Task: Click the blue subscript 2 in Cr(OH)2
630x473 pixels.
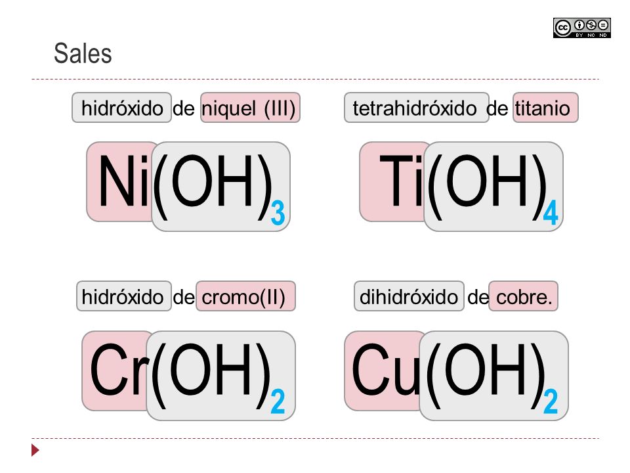Action: (278, 401)
